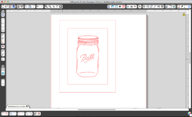Select the Draw a Curve Shape tool
The width and height of the screenshot is (192, 117).
tap(3, 38)
